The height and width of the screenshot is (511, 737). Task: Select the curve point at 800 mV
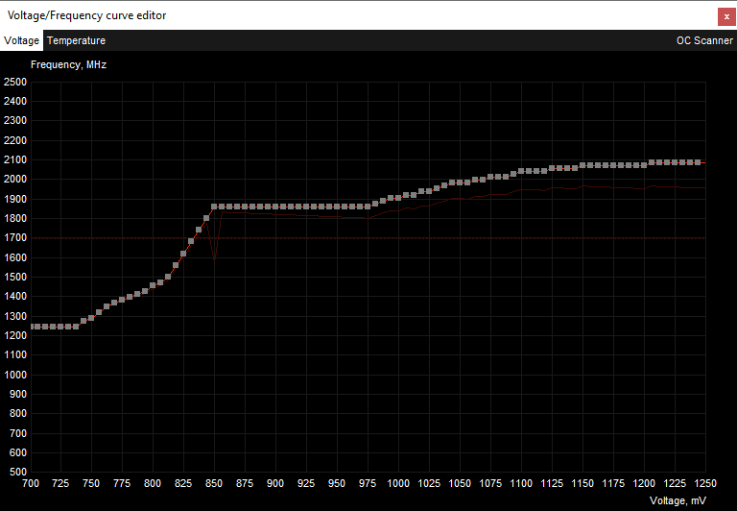pyautogui.click(x=153, y=285)
